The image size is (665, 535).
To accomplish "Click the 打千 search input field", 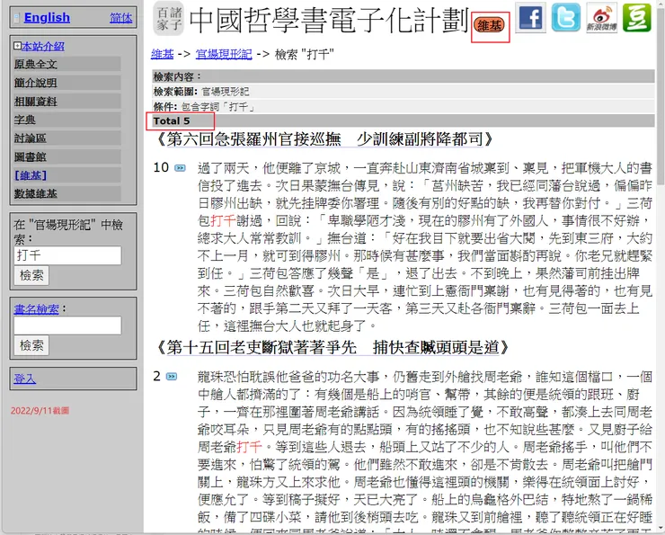I will pyautogui.click(x=67, y=255).
